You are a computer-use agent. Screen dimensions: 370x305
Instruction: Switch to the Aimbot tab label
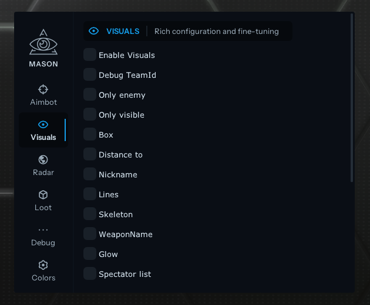coord(43,102)
